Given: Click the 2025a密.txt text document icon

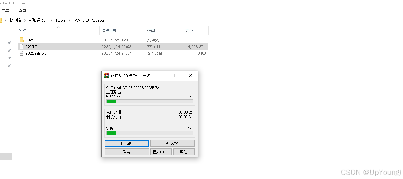Looking at the screenshot, I should click(22, 53).
